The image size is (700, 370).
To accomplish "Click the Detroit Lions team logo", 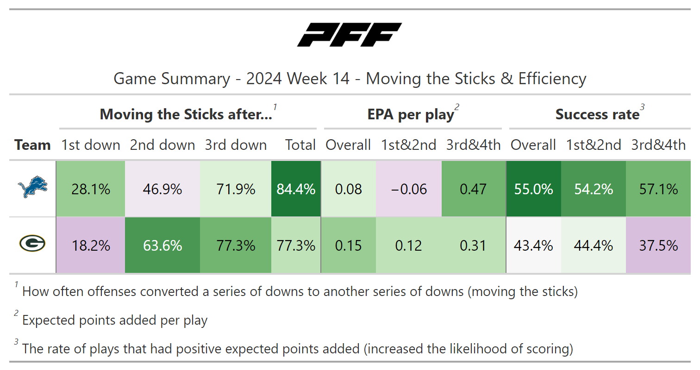I will pos(32,189).
